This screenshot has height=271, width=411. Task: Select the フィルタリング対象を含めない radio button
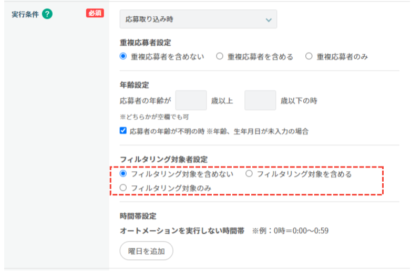tap(124, 173)
